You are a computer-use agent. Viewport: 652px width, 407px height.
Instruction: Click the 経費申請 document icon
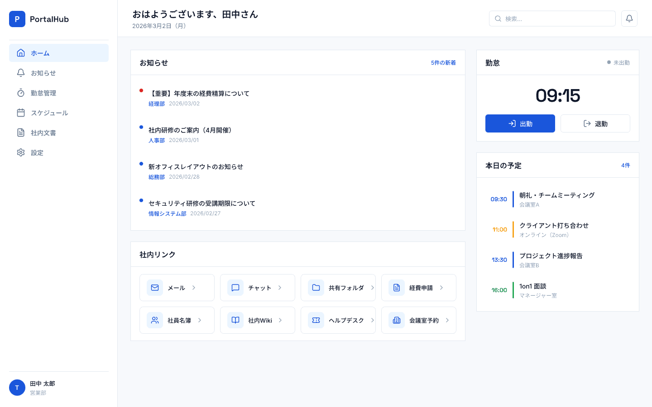point(397,288)
